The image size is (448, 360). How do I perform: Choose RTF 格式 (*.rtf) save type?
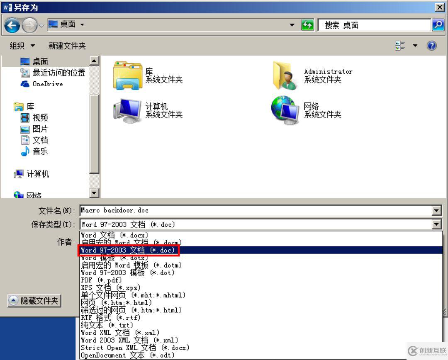pyautogui.click(x=261, y=317)
